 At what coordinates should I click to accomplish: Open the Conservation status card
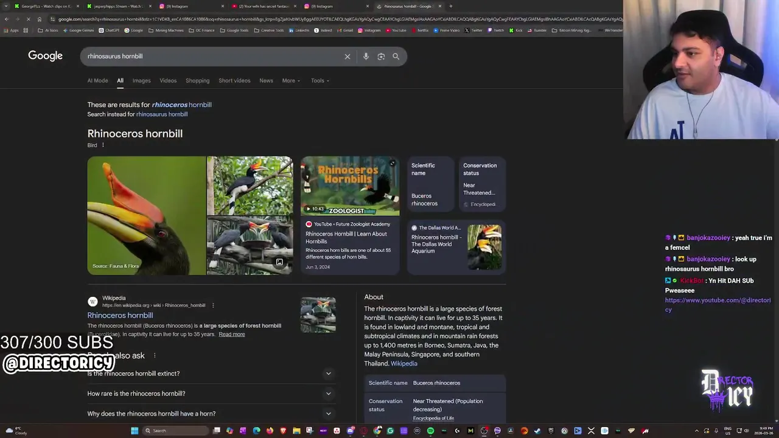coord(481,185)
